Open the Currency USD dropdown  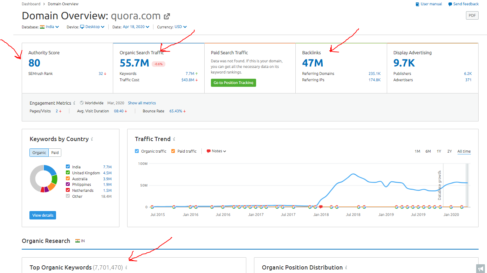point(180,27)
